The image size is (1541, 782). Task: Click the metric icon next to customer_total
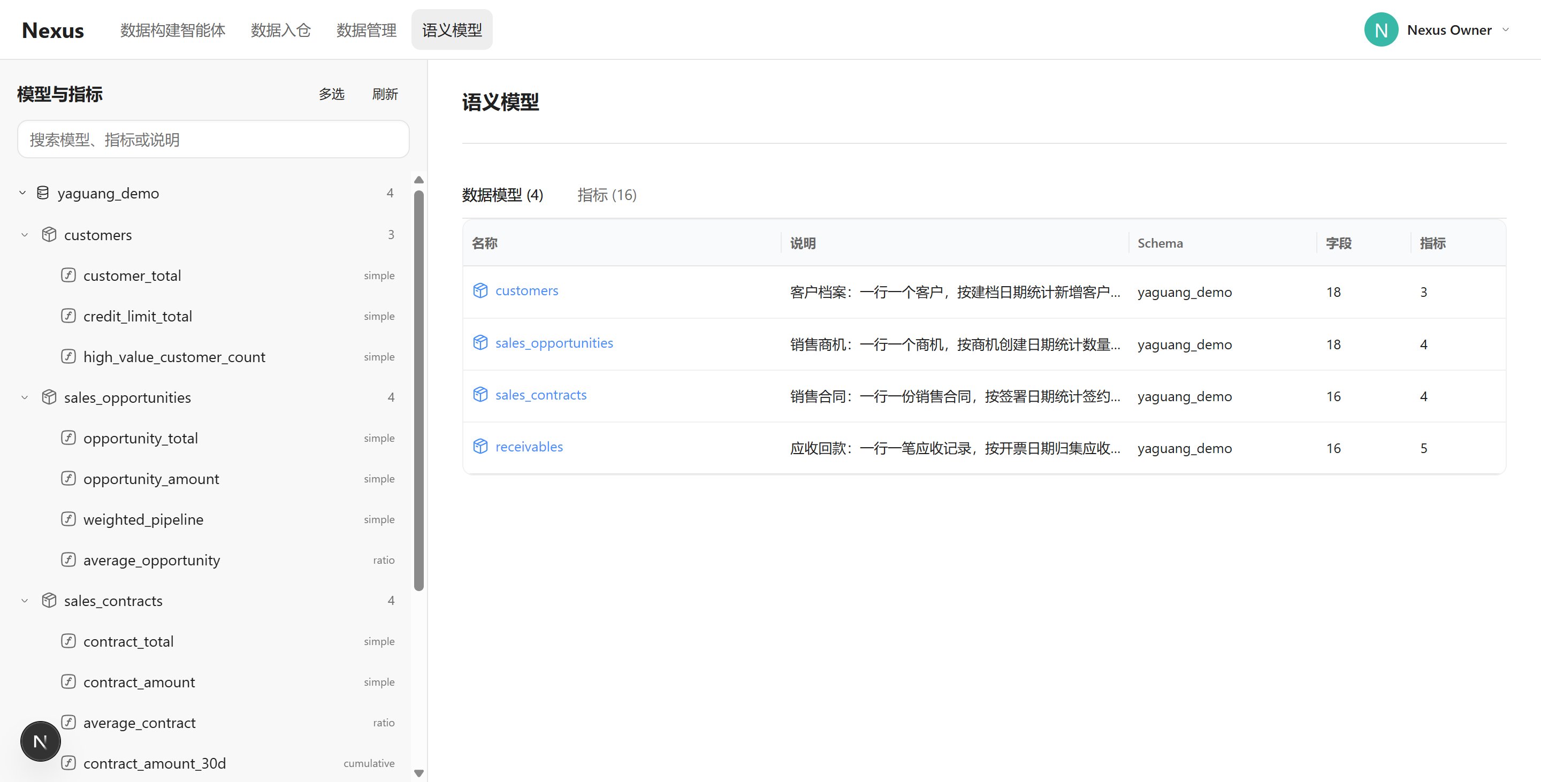point(68,275)
